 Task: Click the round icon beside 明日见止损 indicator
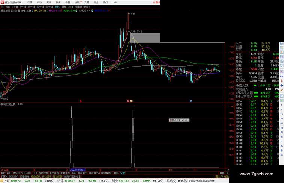coord(2,104)
